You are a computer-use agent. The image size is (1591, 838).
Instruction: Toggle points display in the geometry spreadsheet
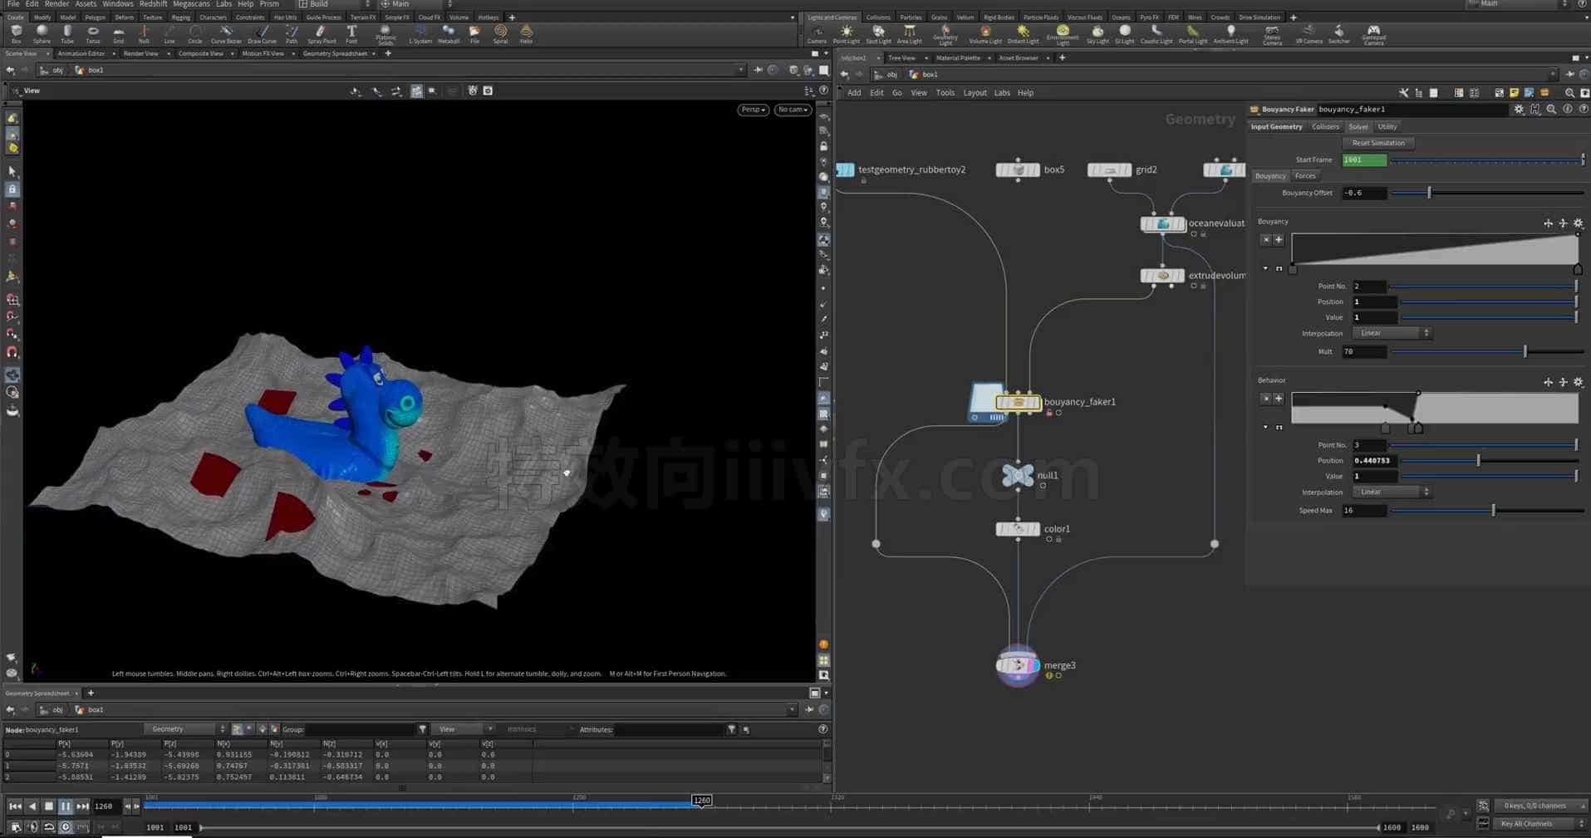click(238, 729)
